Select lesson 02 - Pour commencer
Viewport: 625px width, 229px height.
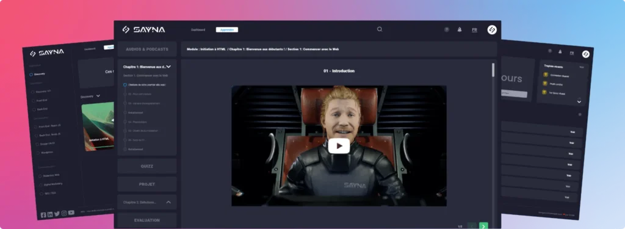pyautogui.click(x=137, y=94)
